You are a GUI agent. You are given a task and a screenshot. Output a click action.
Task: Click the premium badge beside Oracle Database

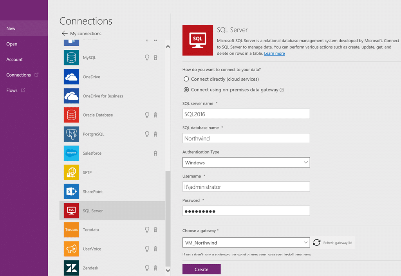tap(155, 115)
